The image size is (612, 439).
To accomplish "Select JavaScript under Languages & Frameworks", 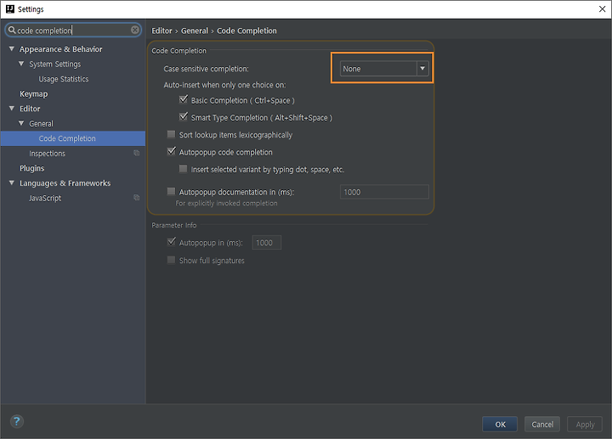I will click(45, 198).
